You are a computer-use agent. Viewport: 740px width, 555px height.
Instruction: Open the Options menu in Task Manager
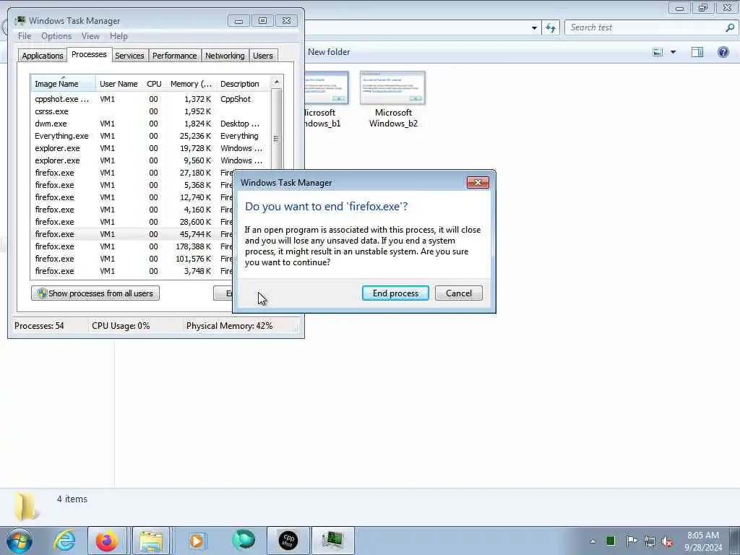coord(56,36)
